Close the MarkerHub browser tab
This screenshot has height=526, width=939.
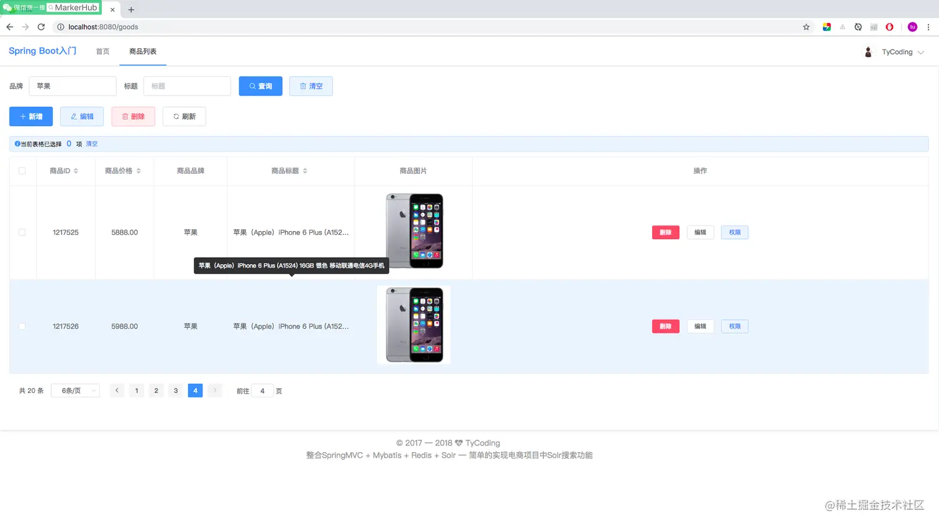tap(112, 9)
